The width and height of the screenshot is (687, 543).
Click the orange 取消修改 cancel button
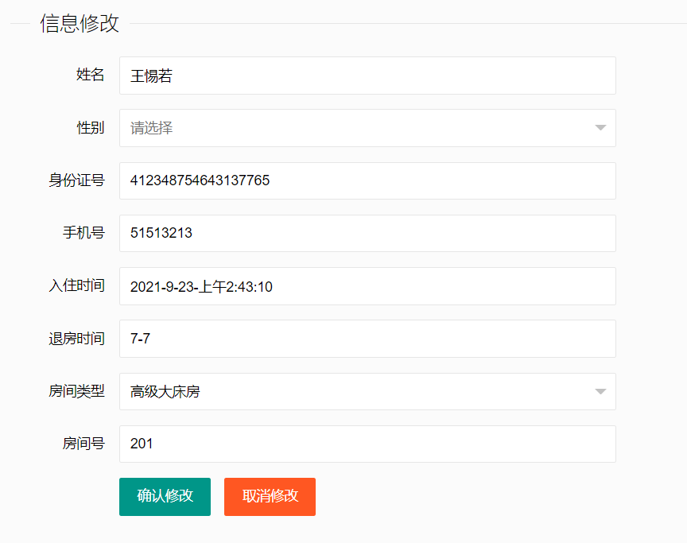tap(270, 496)
